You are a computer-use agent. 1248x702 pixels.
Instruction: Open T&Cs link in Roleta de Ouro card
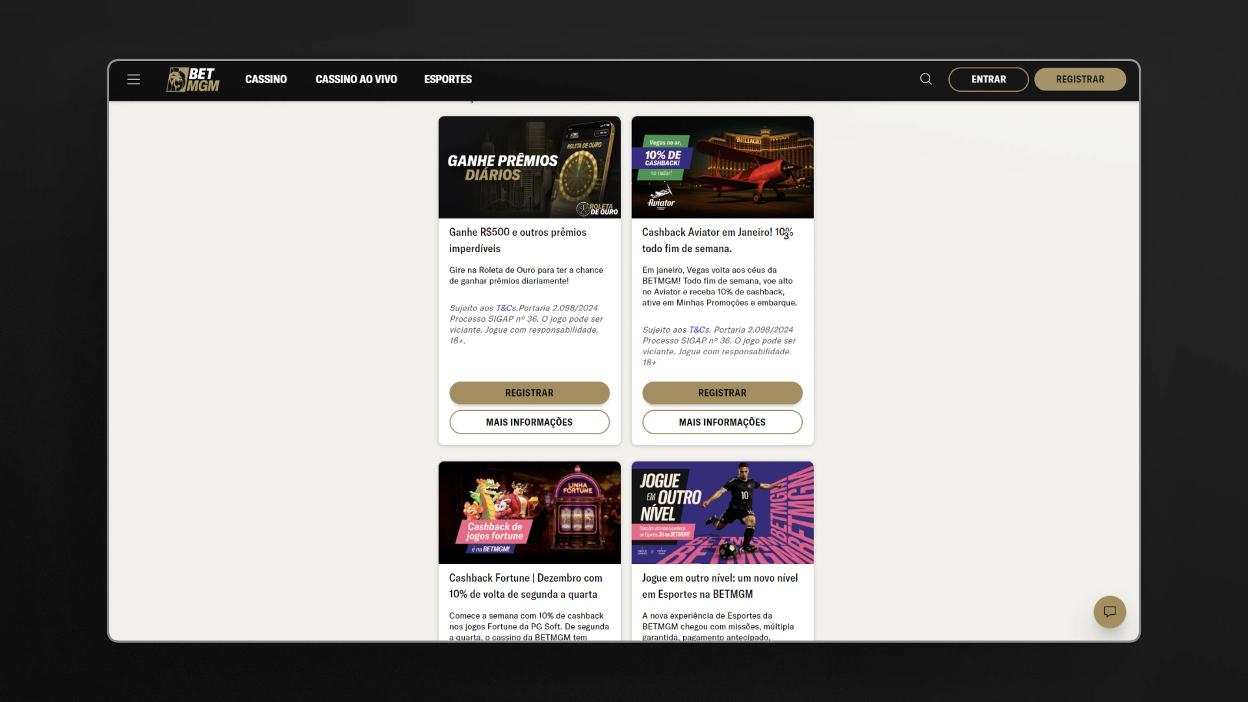point(506,308)
